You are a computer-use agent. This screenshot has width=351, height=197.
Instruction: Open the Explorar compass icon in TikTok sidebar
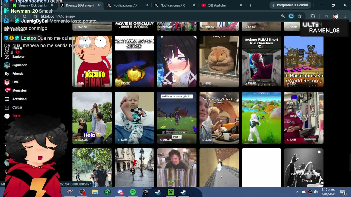7,57
